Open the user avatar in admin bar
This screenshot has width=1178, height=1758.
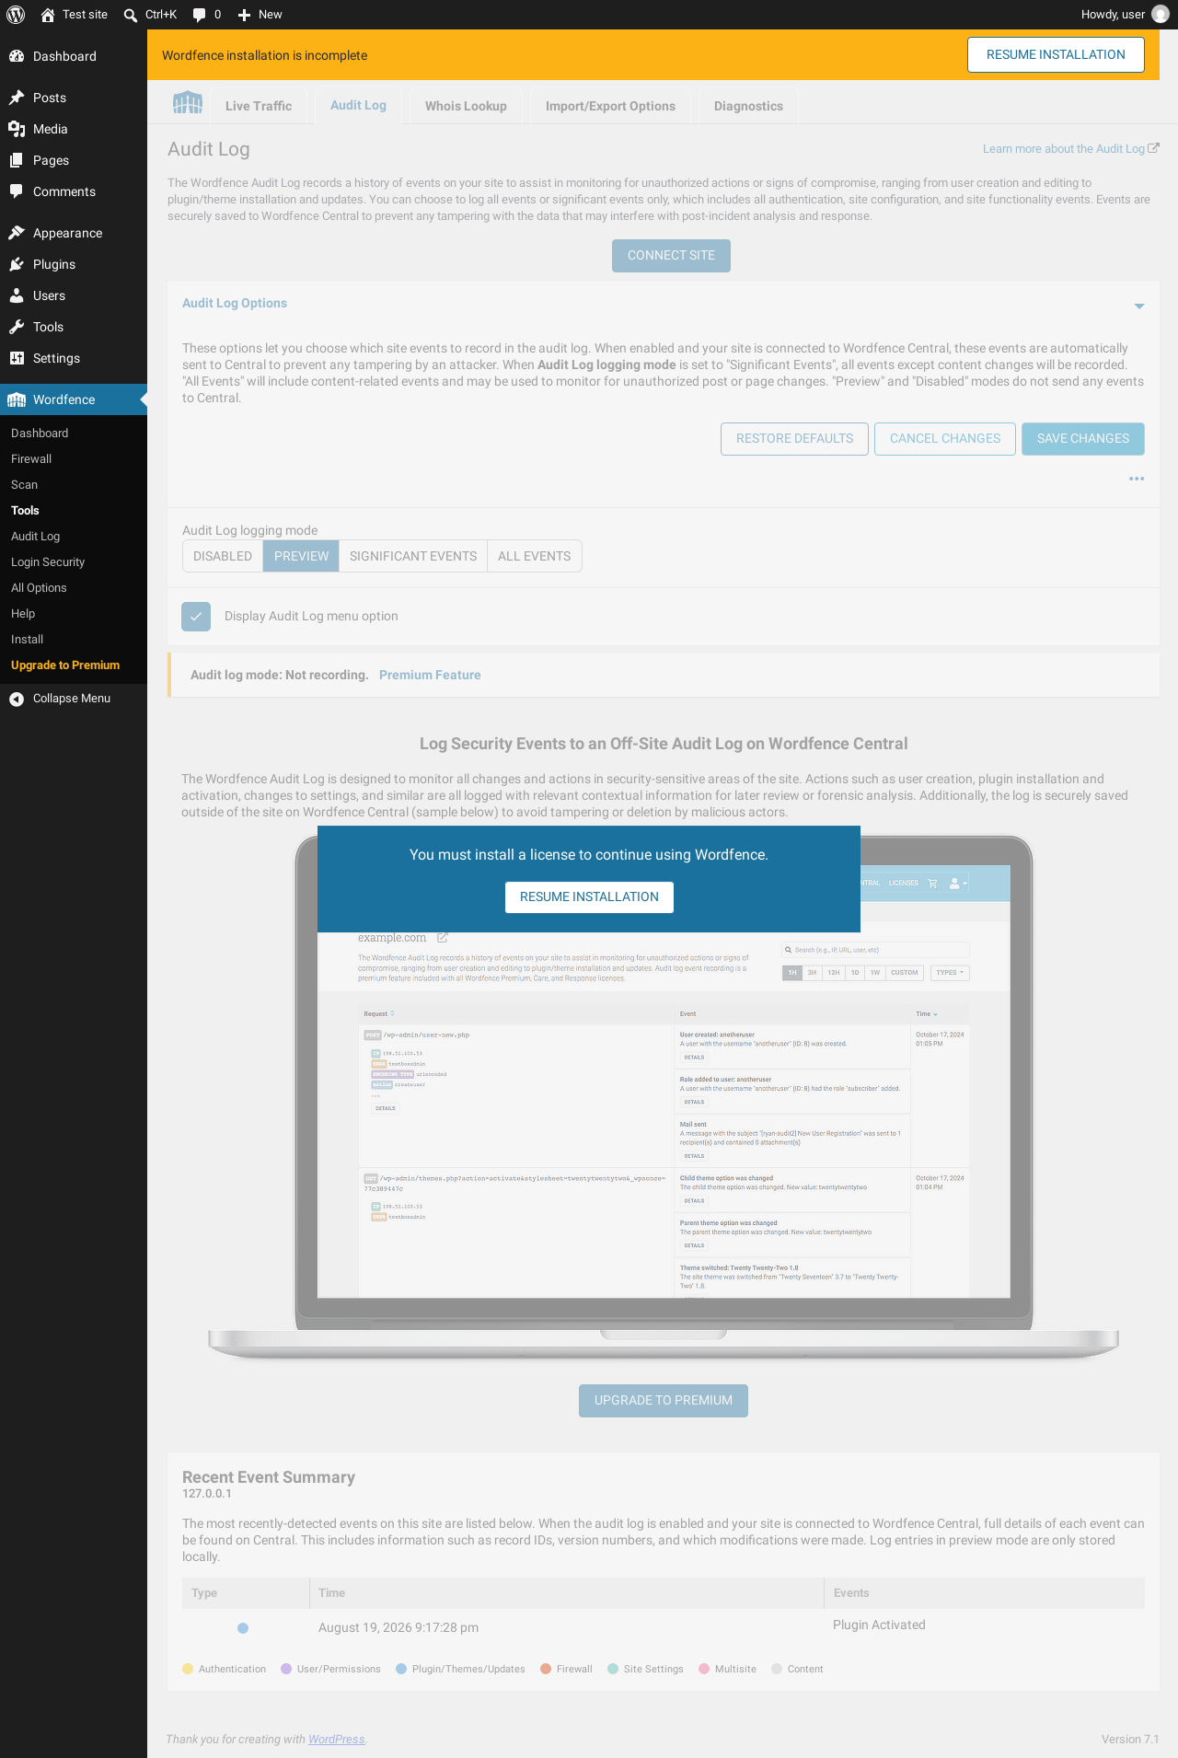[x=1161, y=15]
